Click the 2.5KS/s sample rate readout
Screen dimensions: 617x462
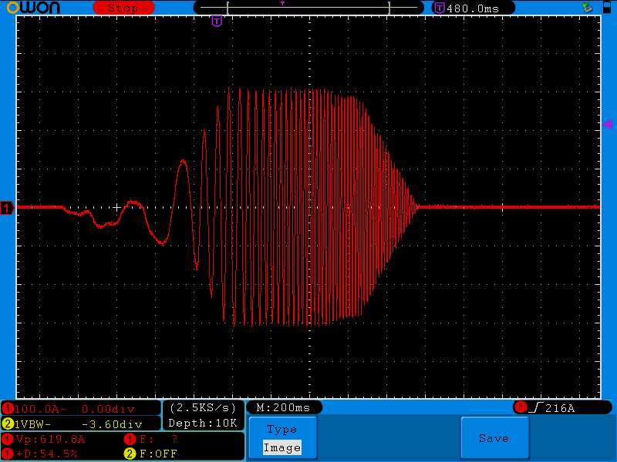(203, 407)
